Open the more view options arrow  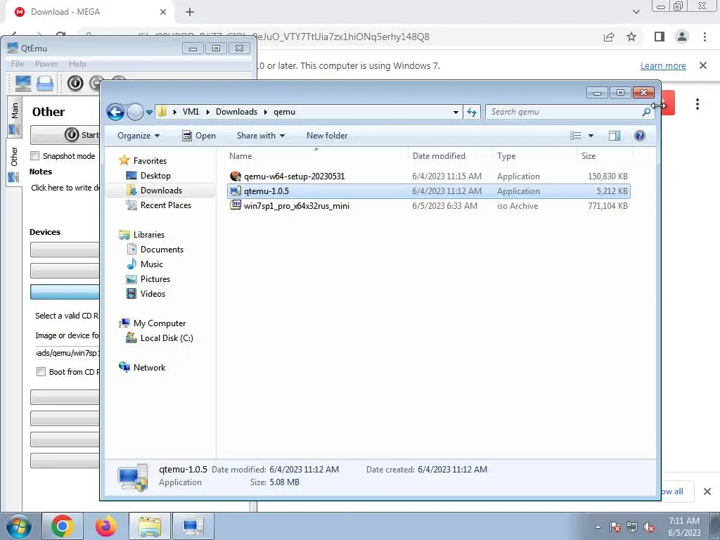591,136
